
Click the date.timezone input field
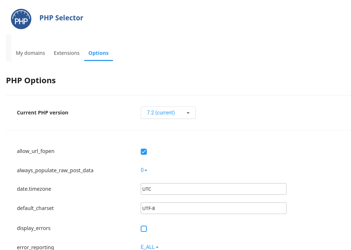point(213,189)
